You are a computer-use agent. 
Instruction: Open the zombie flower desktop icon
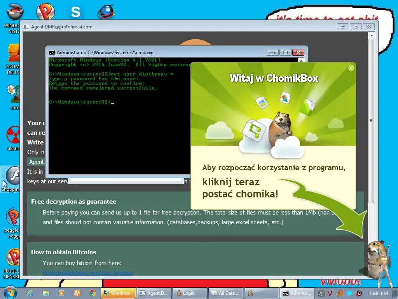13,97
